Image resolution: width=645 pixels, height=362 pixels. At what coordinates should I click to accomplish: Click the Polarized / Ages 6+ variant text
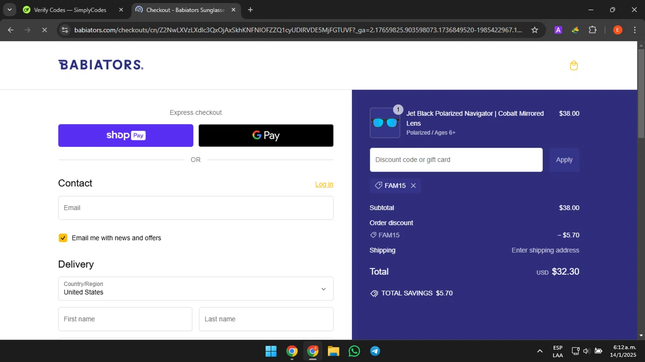(431, 133)
